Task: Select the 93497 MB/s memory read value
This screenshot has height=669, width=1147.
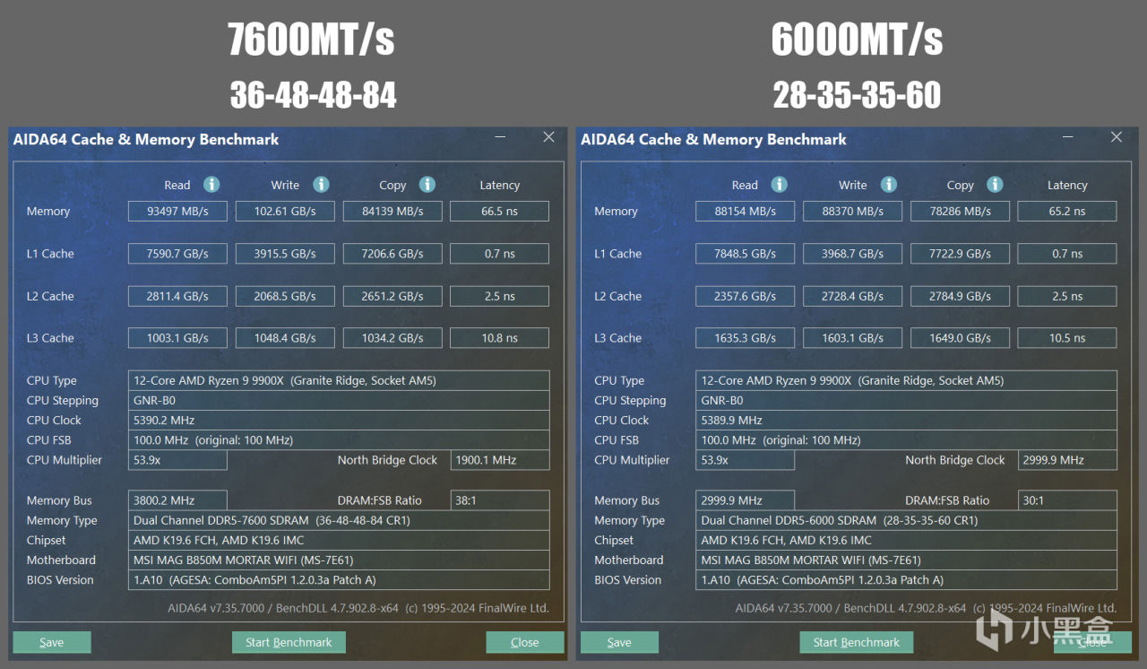Action: [x=178, y=212]
